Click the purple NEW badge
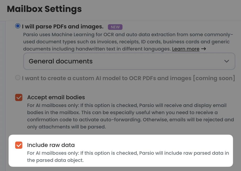This screenshot has width=241, height=171. [115, 27]
